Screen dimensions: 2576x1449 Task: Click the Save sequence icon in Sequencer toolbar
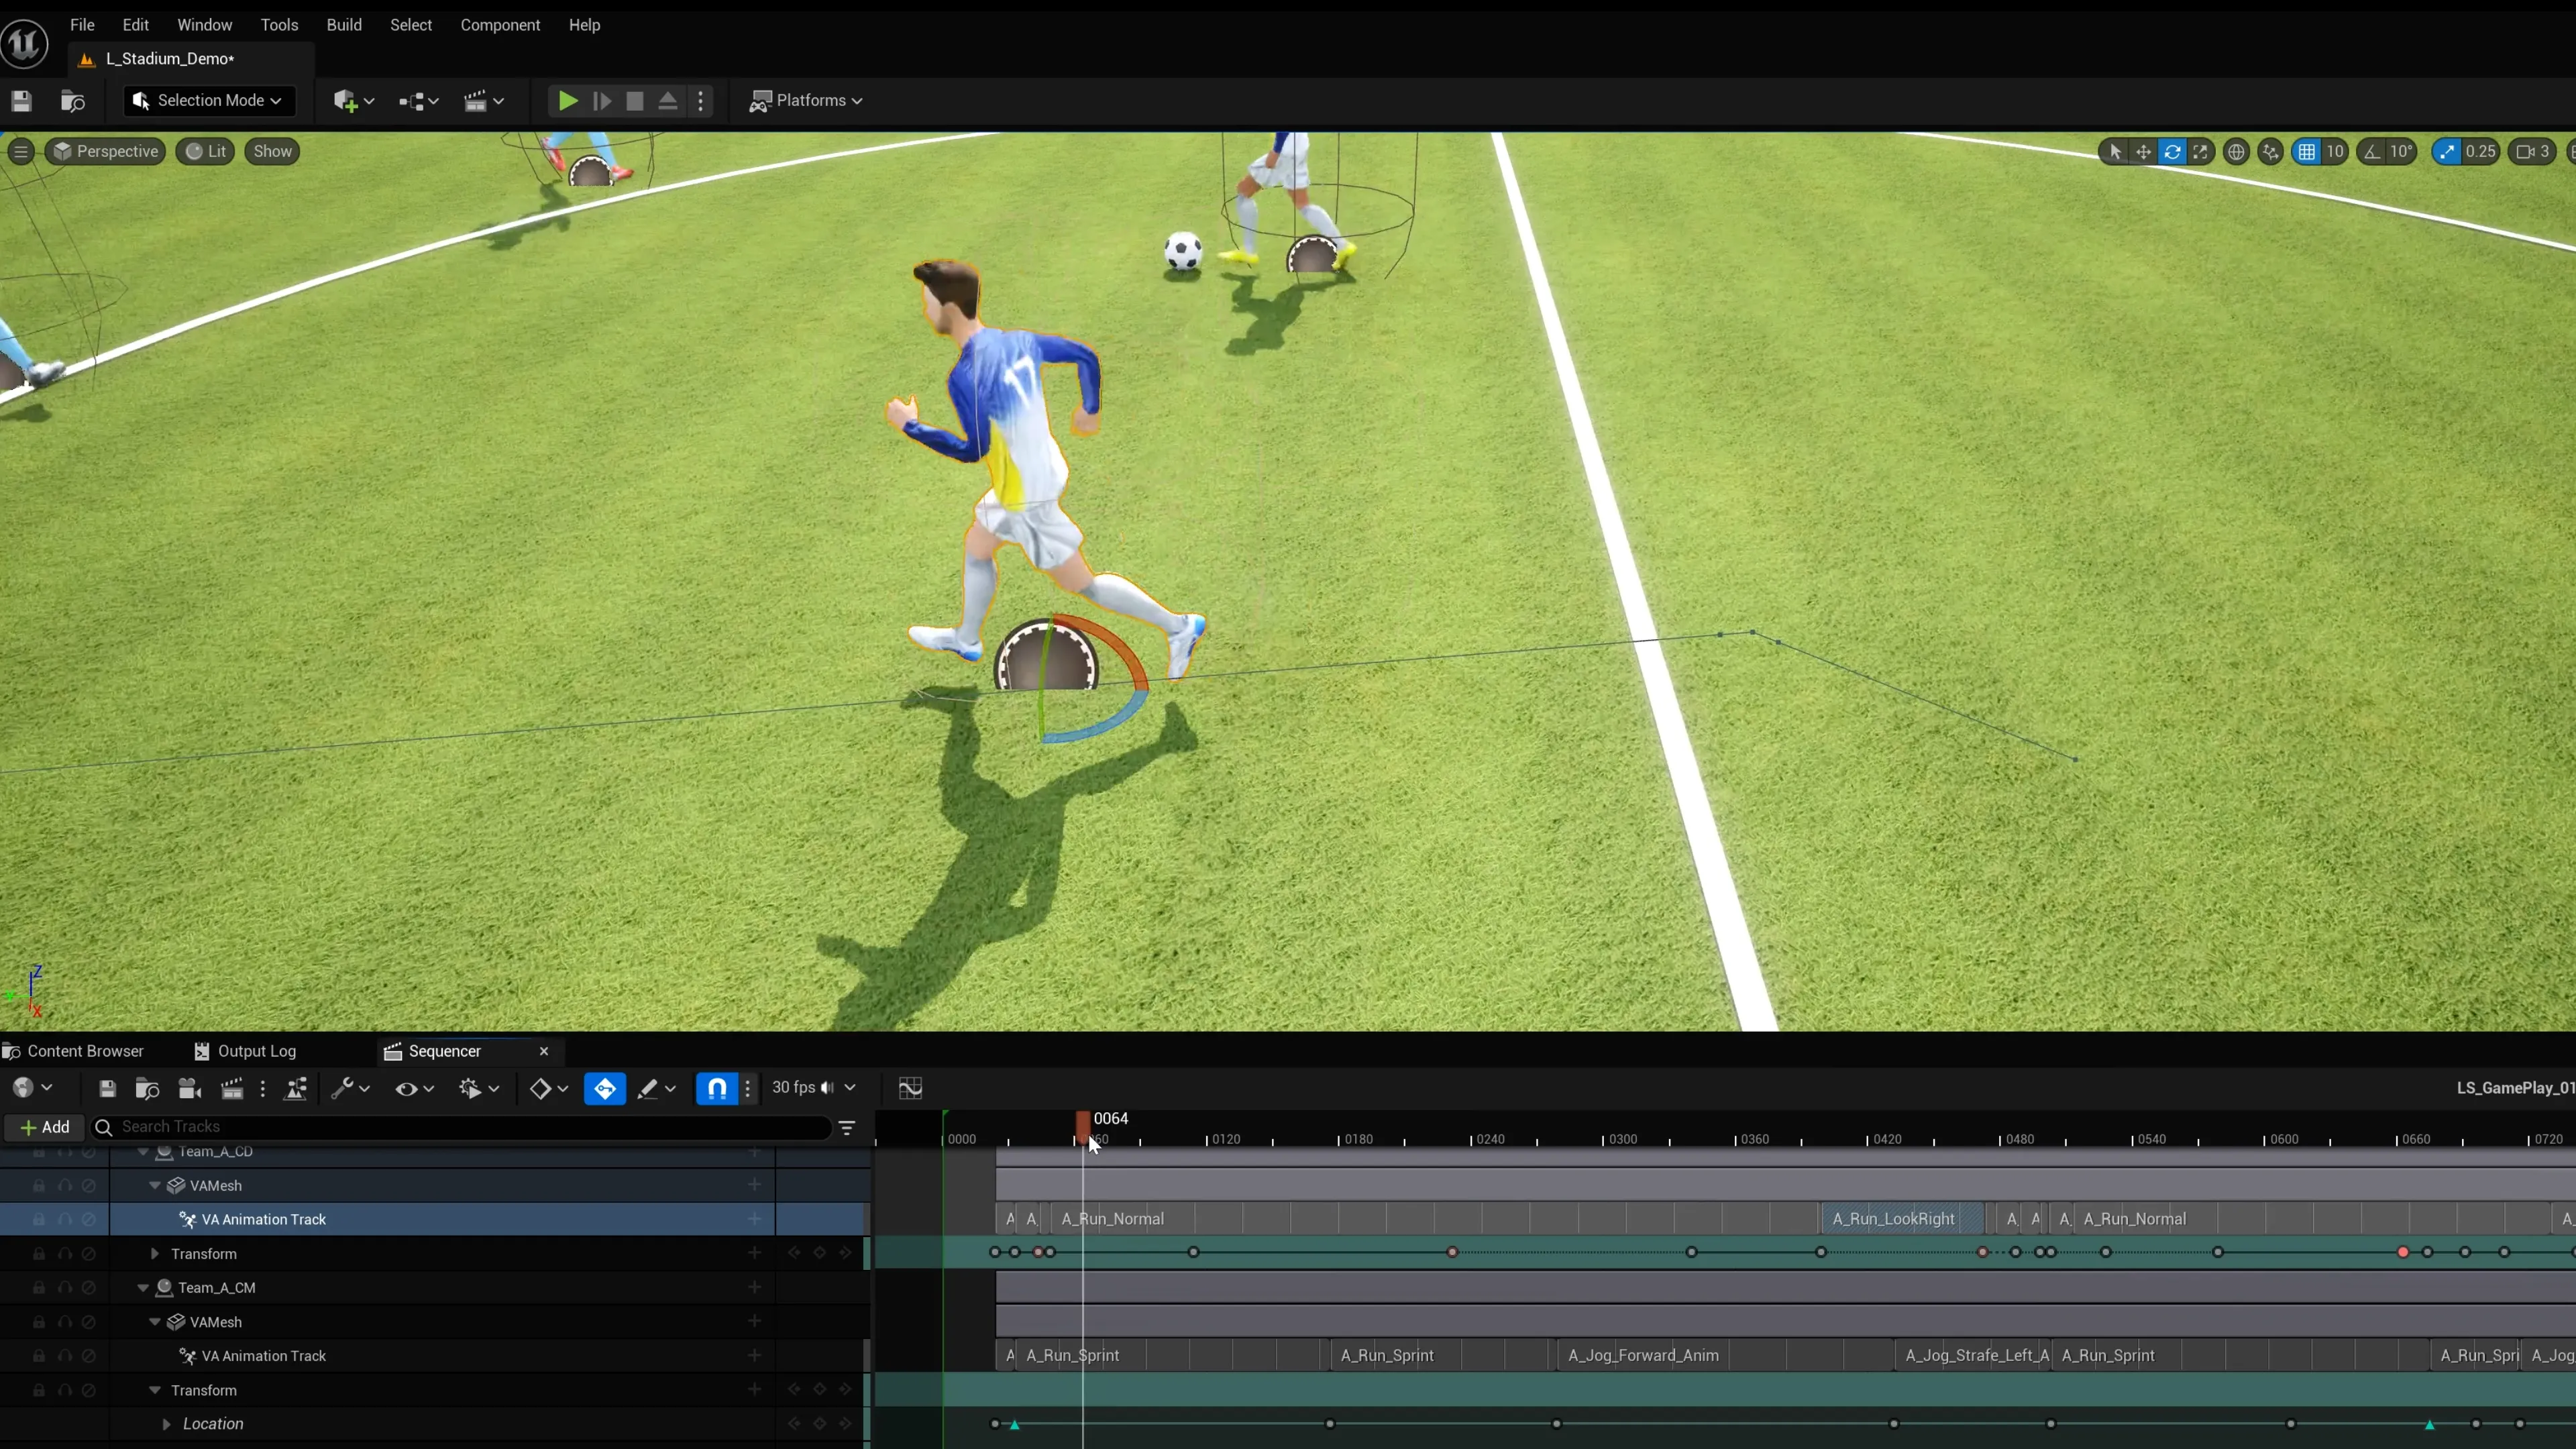(x=108, y=1088)
